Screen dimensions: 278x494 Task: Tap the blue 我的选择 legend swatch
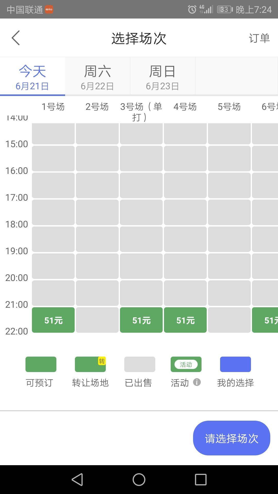click(235, 364)
